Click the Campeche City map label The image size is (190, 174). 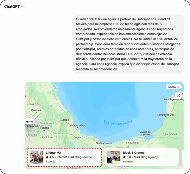tap(165, 115)
